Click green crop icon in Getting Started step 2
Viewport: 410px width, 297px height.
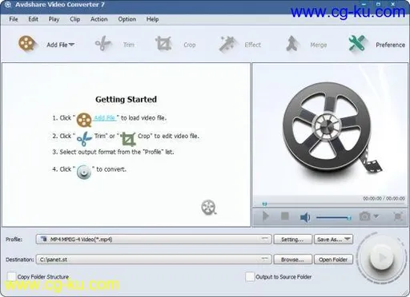click(x=128, y=139)
